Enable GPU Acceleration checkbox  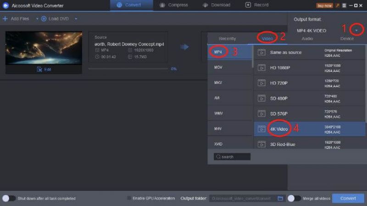click(x=129, y=198)
